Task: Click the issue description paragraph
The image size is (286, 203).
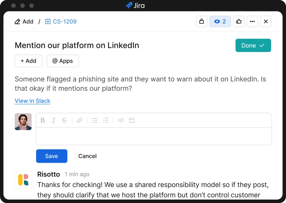Action: (140, 84)
